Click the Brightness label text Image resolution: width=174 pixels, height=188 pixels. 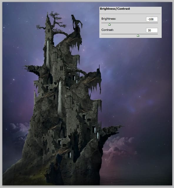pyautogui.click(x=108, y=19)
